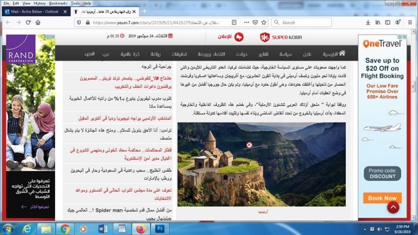Open the File menu
Image resolution: width=418 pixels, height=235 pixels.
coord(6,3)
